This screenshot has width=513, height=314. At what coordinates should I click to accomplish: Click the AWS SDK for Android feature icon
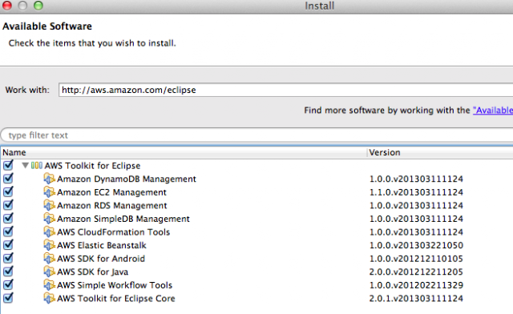click(49, 259)
